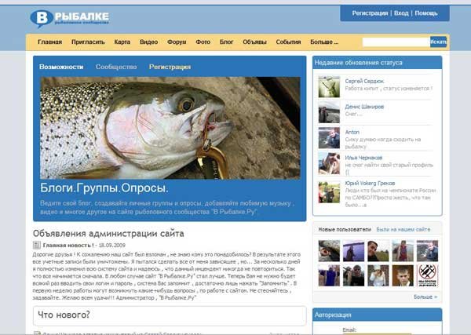Open Денис Шакиров's avatar thumbnail
Image resolution: width=471 pixels, height=335 pixels.
pyautogui.click(x=329, y=112)
